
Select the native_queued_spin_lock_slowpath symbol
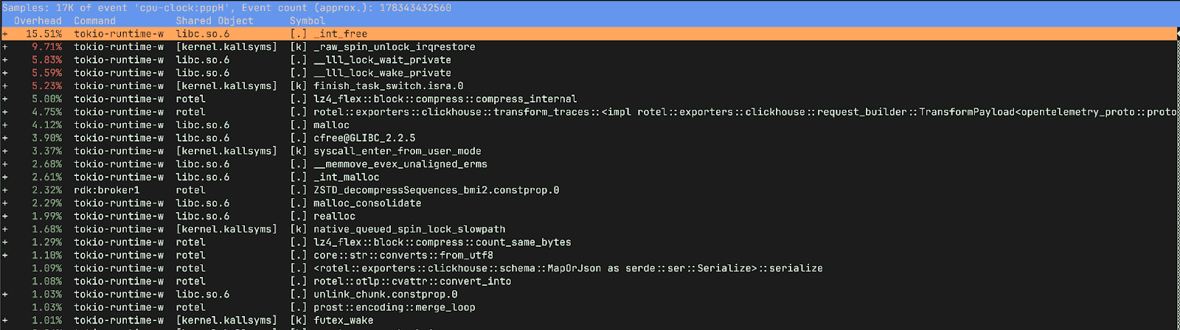click(409, 229)
